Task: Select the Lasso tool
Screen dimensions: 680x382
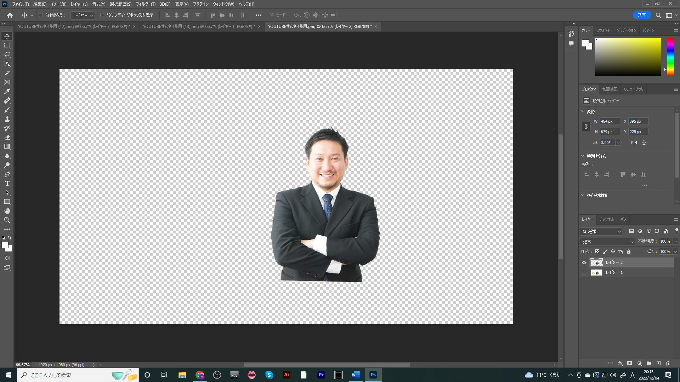Action: (x=7, y=54)
